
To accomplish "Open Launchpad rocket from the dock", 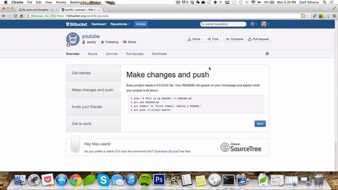I will click(34, 180).
